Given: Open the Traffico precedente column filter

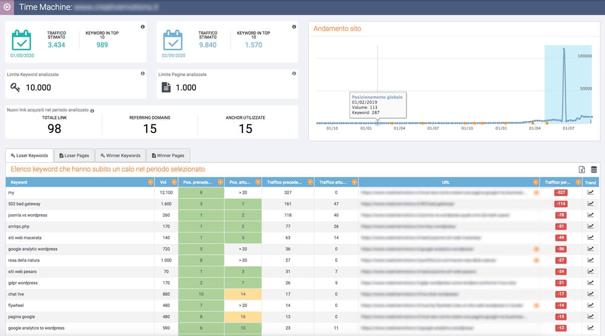Looking at the screenshot, I should pos(310,182).
